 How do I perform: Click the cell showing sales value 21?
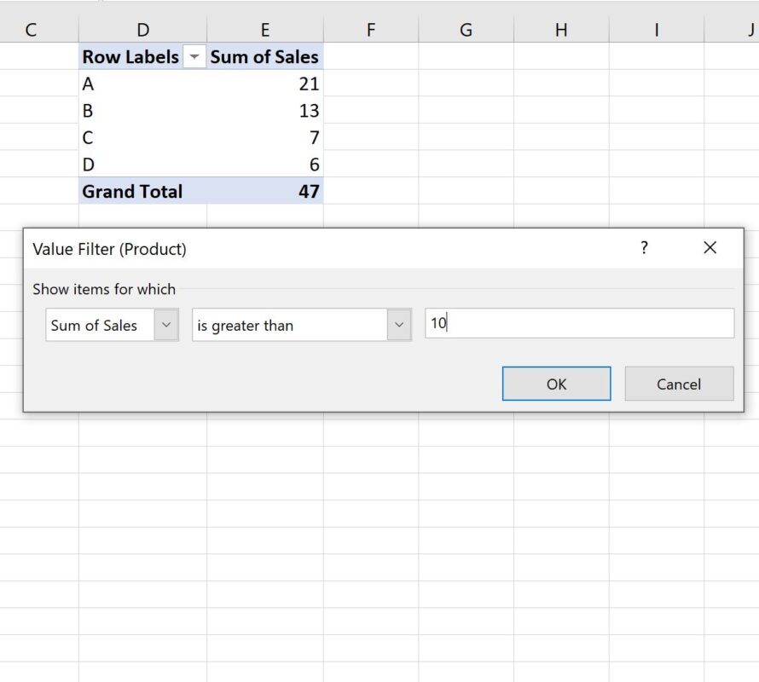point(264,84)
